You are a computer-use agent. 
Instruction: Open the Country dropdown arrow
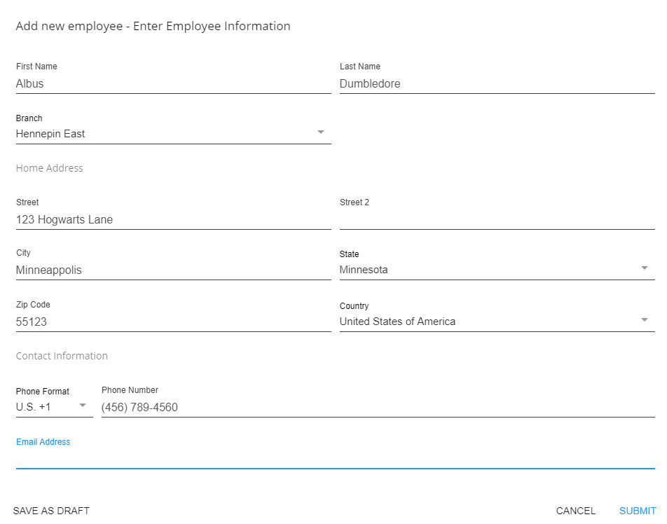(x=644, y=320)
